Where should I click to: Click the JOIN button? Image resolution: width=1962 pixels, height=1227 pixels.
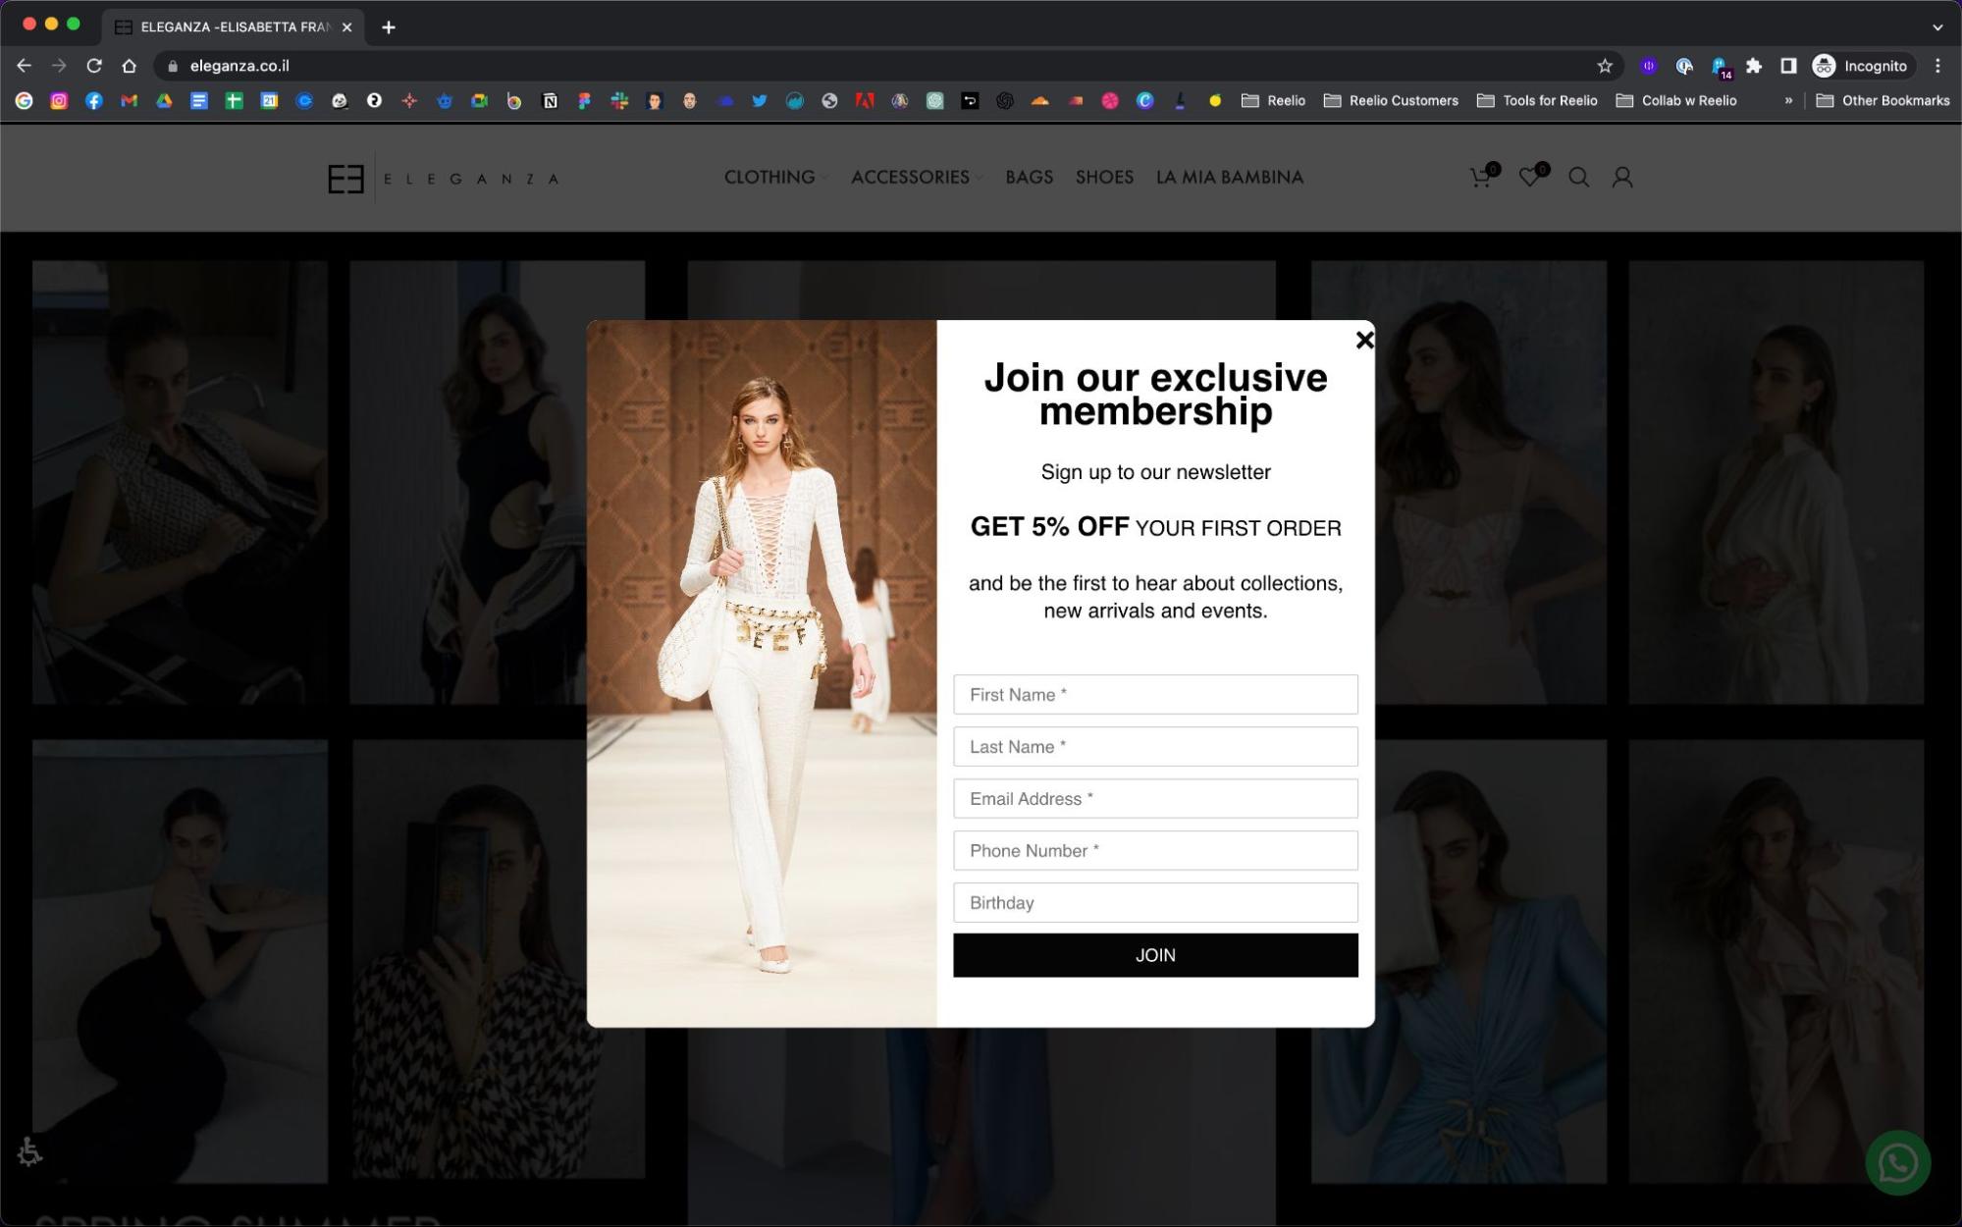tap(1155, 955)
